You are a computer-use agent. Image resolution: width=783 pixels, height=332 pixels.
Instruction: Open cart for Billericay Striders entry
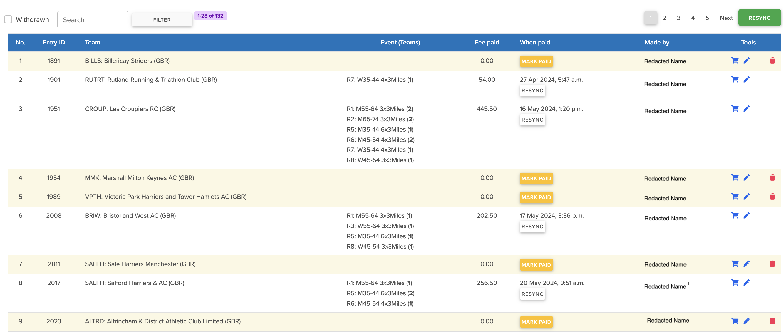pyautogui.click(x=735, y=61)
